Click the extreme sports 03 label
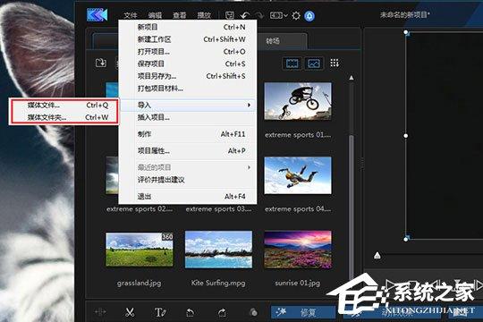483x322 pixels. (218, 209)
